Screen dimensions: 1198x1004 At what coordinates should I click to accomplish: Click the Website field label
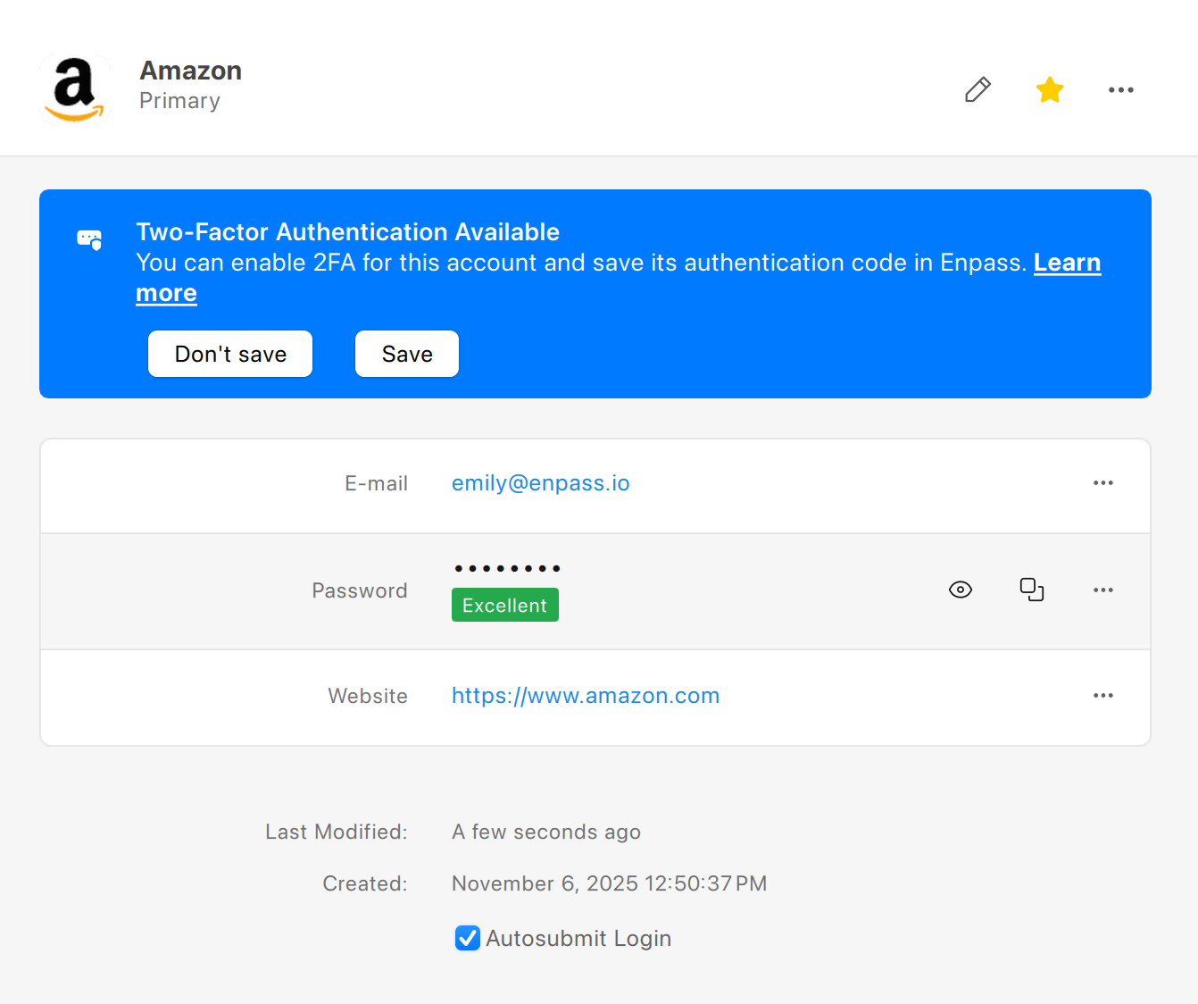tap(368, 696)
